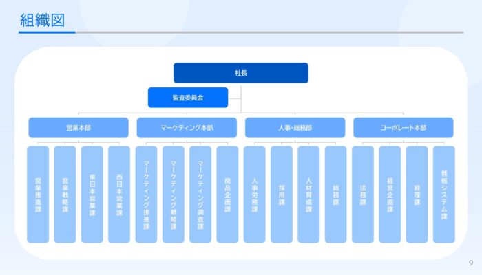This screenshot has width=482, height=275.
Task: Select the 総務課 vertical box
Action: click(335, 195)
